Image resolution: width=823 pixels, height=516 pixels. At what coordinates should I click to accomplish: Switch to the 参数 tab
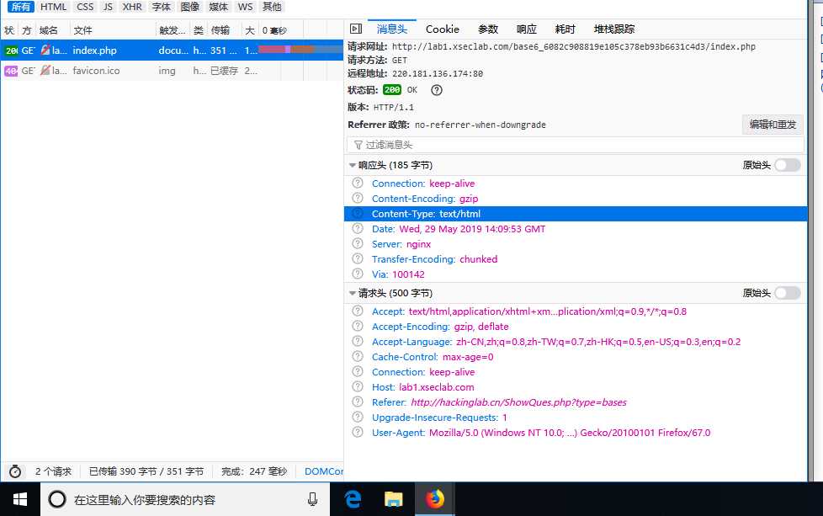(487, 29)
